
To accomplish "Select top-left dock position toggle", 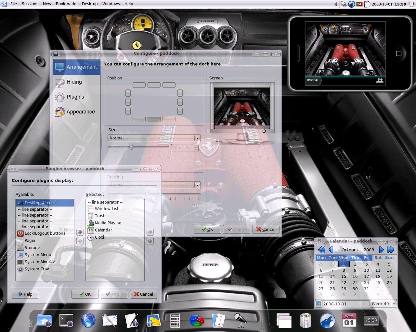I will (x=139, y=85).
